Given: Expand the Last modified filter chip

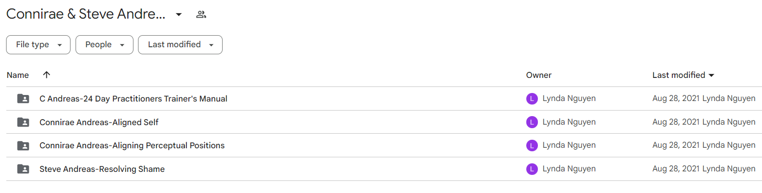Looking at the screenshot, I should [x=180, y=45].
